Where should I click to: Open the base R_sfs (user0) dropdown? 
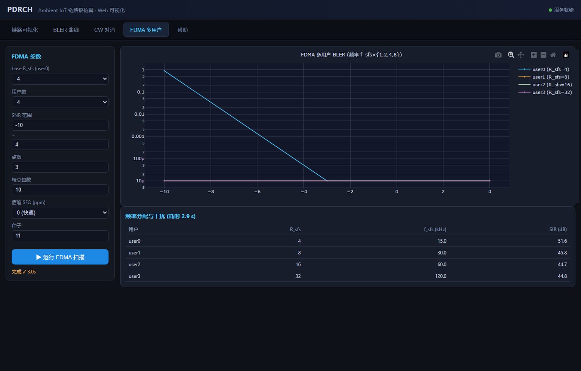60,79
